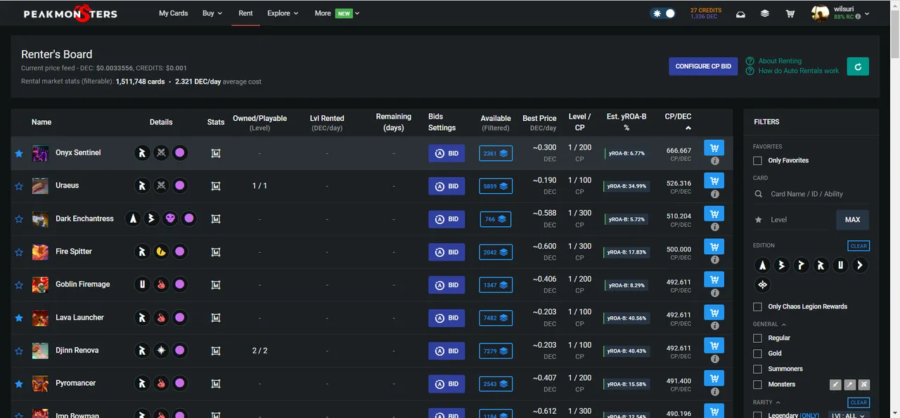Show info icon for Djinn Renova row

714,359
